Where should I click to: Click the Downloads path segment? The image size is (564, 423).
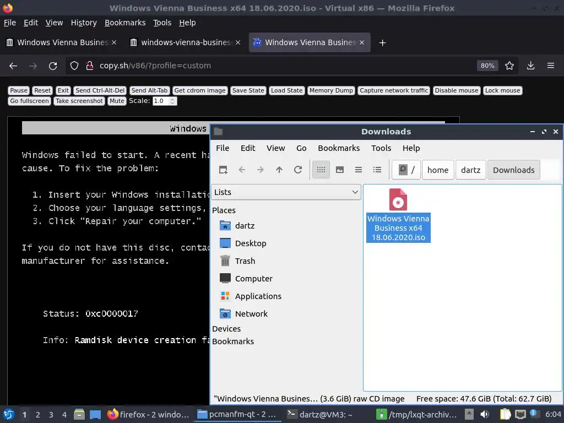coord(514,170)
